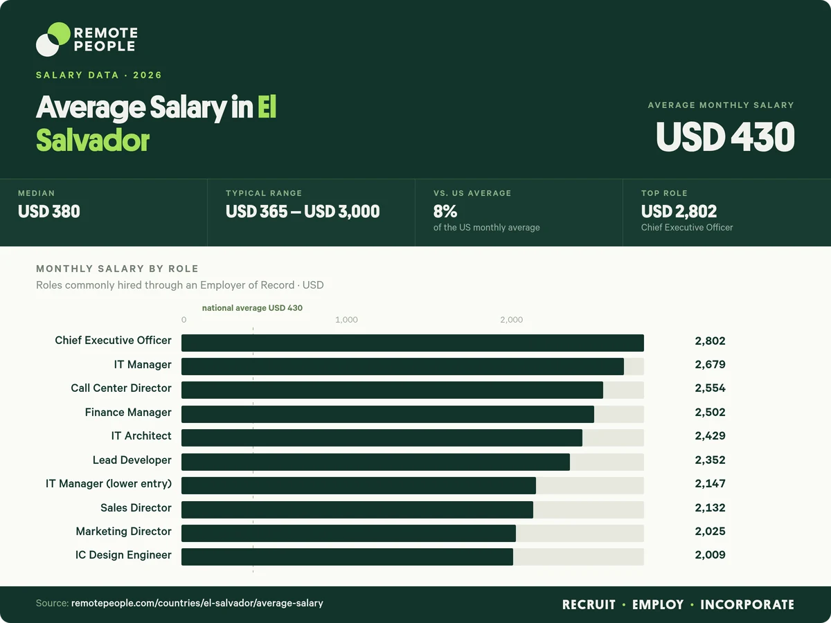Image resolution: width=831 pixels, height=623 pixels.
Task: Click the median value 'USD 380'
Action: point(49,211)
